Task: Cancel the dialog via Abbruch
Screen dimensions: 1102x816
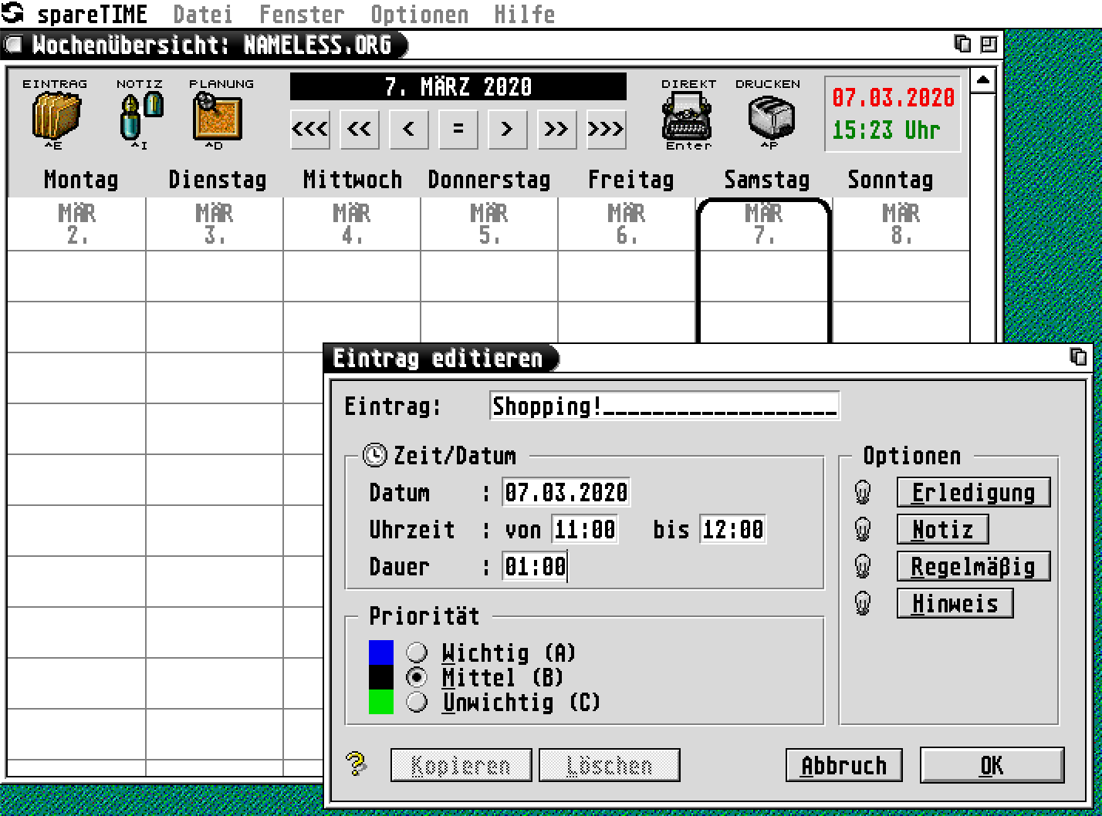Action: click(x=843, y=765)
